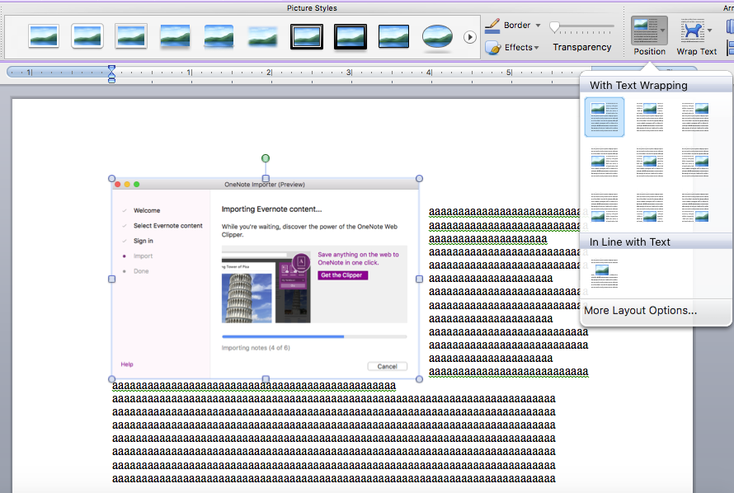Image resolution: width=734 pixels, height=493 pixels.
Task: Click 'Importing notes (4 of 6)' text
Action: pyautogui.click(x=256, y=348)
